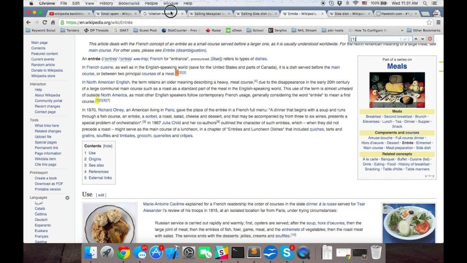Go back with the browser back arrow
Screen dimensions: 467x263
point(28,22)
